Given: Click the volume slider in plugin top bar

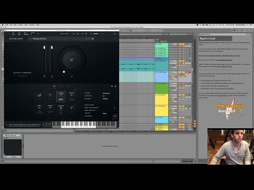Looking at the screenshot, I should coord(96,34).
